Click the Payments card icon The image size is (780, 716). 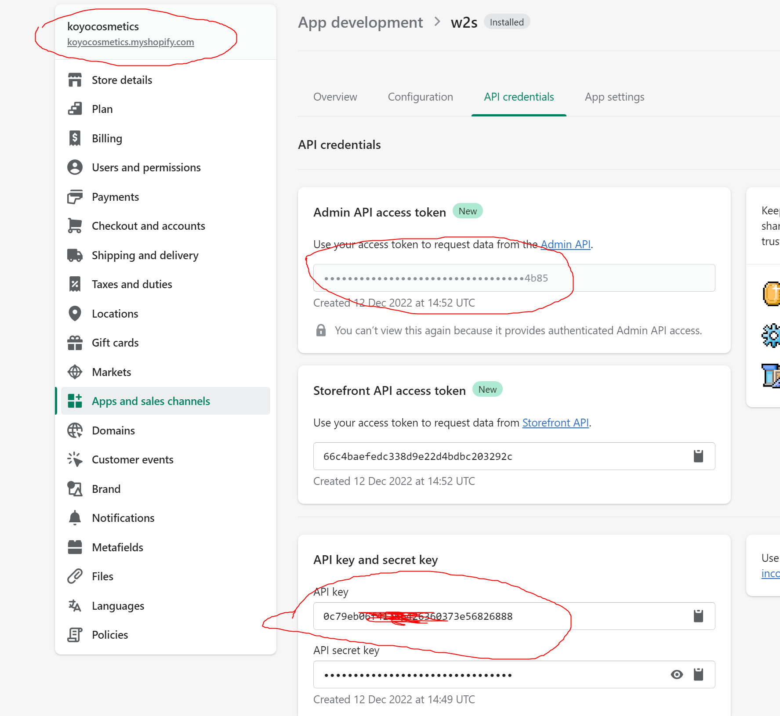tap(75, 197)
